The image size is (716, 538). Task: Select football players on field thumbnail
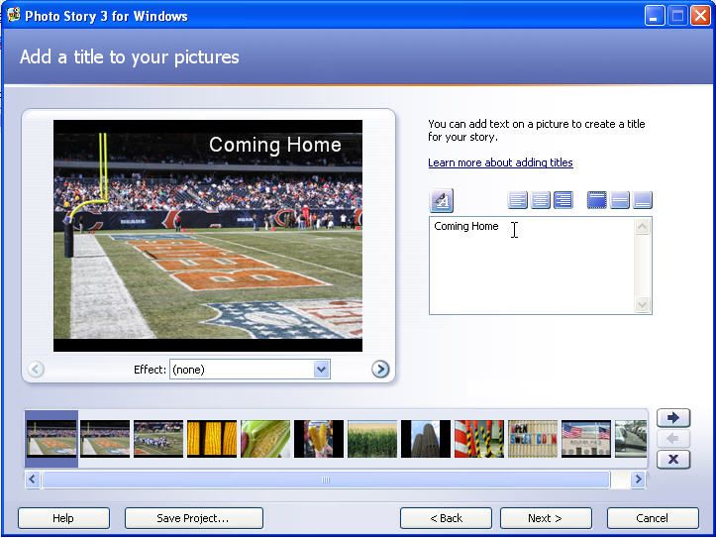click(158, 439)
